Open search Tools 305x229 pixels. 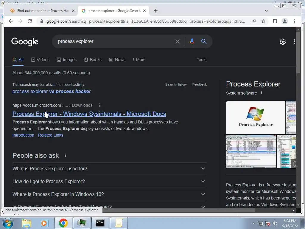[x=201, y=60]
